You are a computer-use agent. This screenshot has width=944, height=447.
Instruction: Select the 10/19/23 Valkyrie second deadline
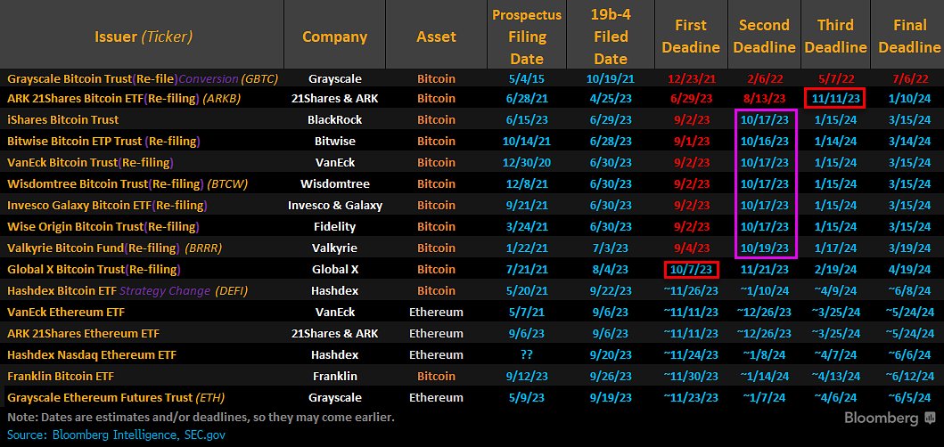764,248
